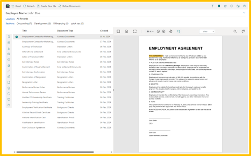Click the print icon in the left sidebar
251x156 pixels.
(9, 54)
